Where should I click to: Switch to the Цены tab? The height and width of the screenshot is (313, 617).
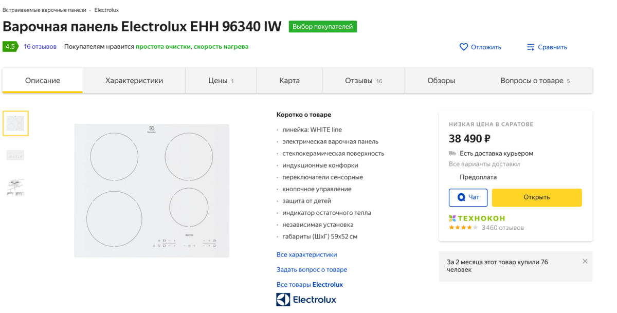click(221, 81)
